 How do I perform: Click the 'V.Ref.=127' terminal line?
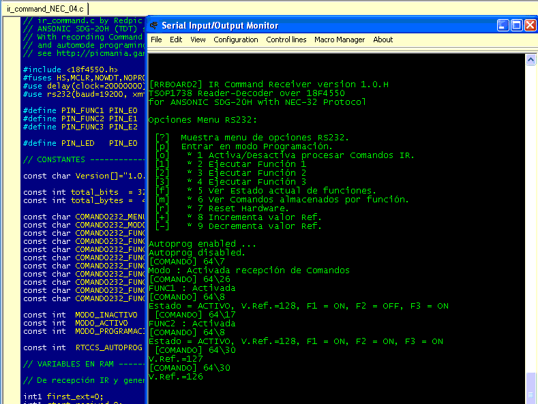[176, 359]
